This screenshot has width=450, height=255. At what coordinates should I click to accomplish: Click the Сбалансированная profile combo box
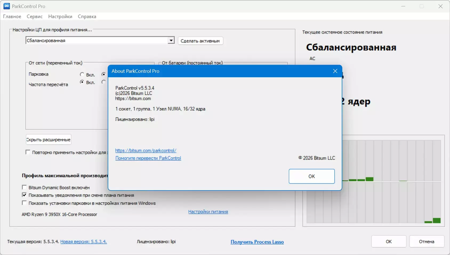100,41
